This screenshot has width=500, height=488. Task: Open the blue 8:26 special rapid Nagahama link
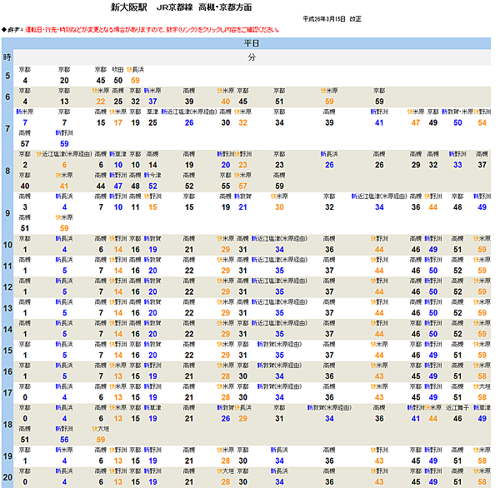(329, 165)
